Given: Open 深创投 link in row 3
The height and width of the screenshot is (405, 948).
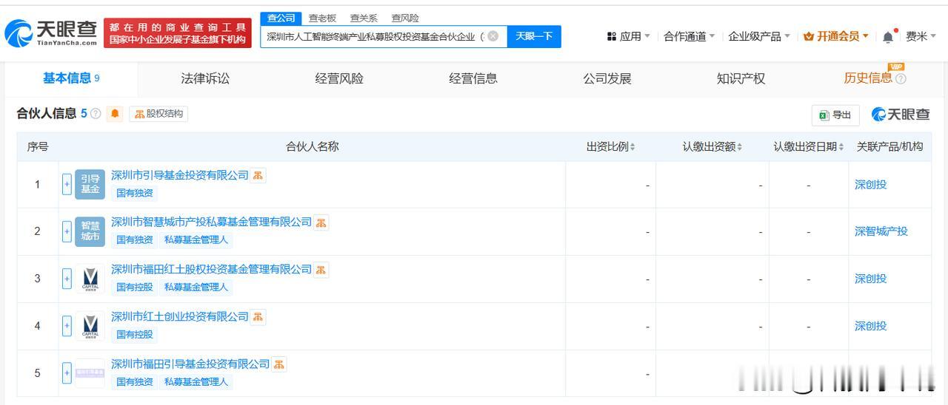Looking at the screenshot, I should [870, 279].
